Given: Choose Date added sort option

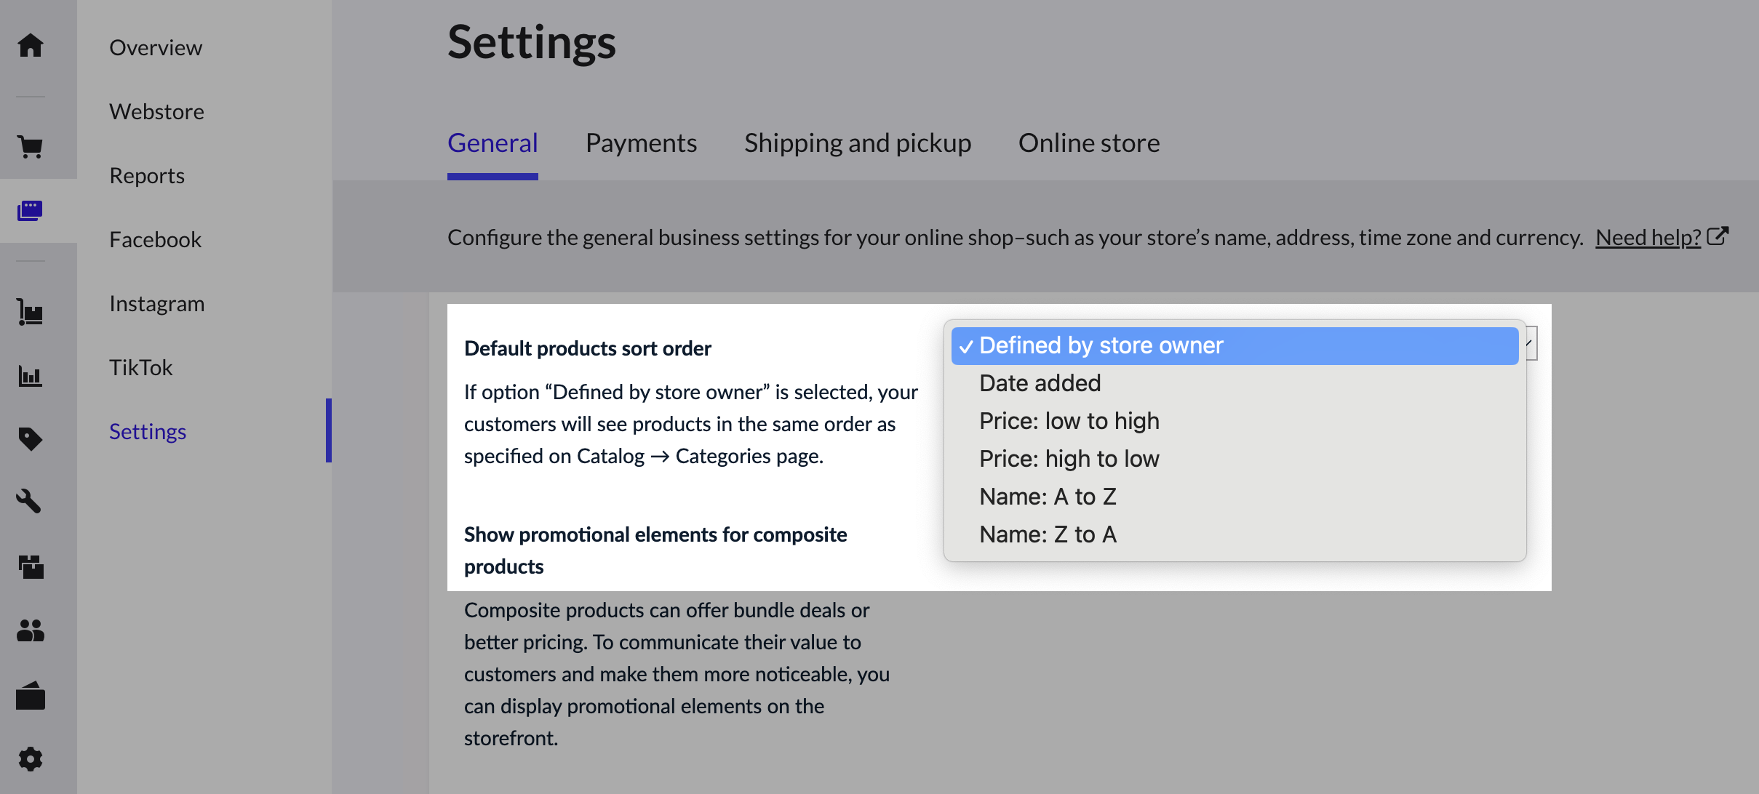Looking at the screenshot, I should [x=1235, y=383].
